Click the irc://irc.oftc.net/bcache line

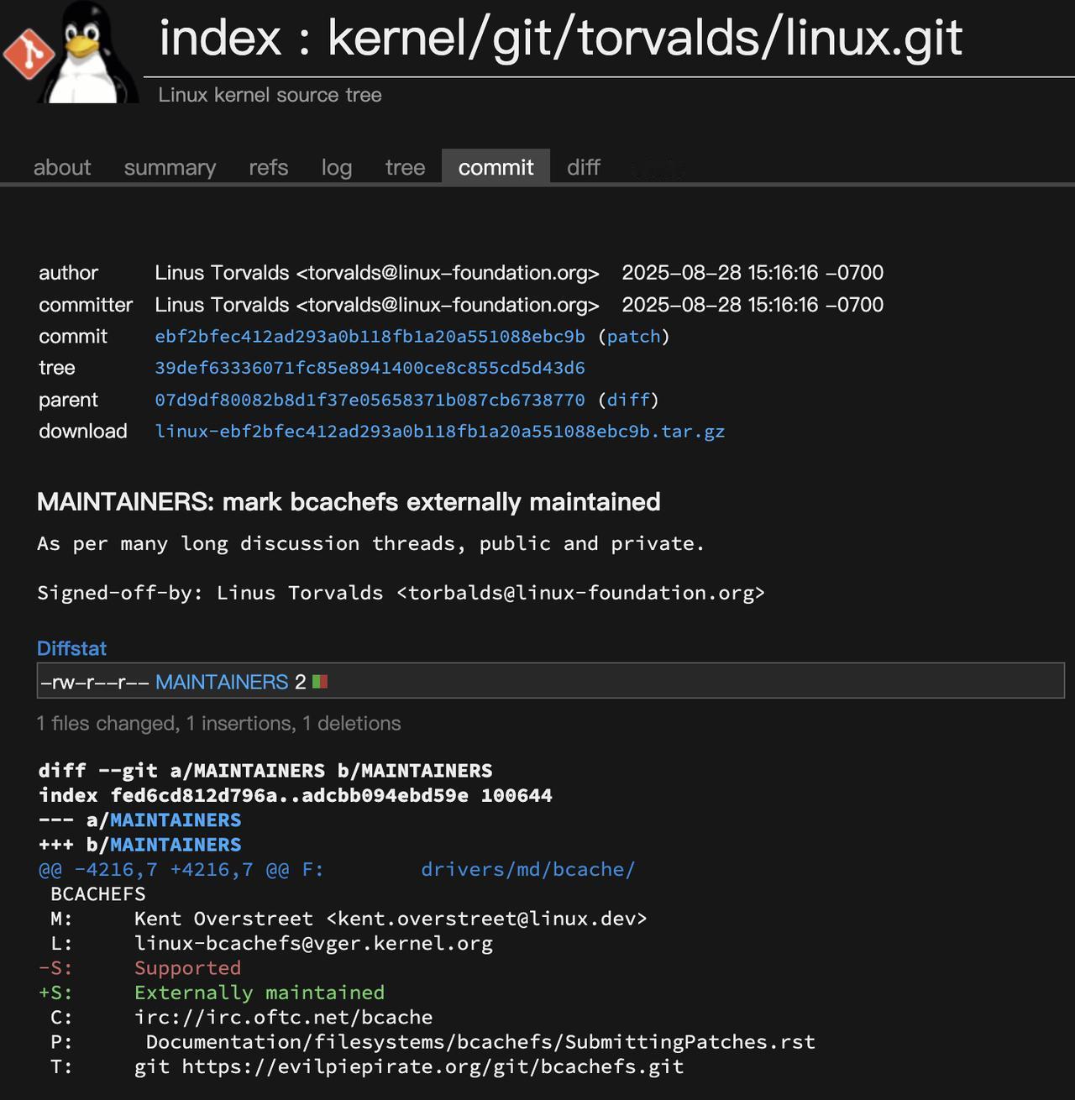pyautogui.click(x=241, y=1017)
